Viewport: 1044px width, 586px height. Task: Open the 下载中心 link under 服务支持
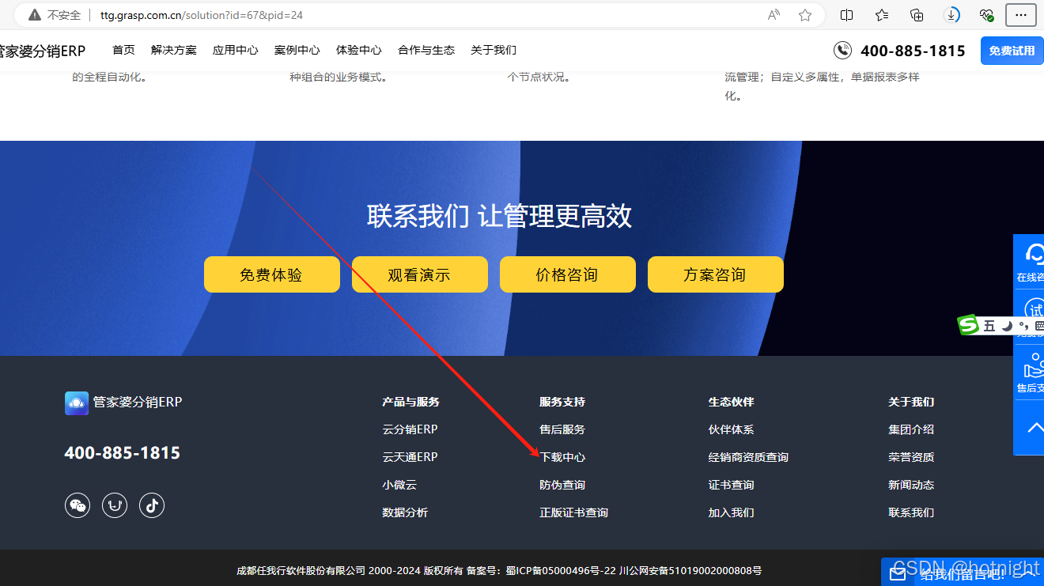coord(562,456)
